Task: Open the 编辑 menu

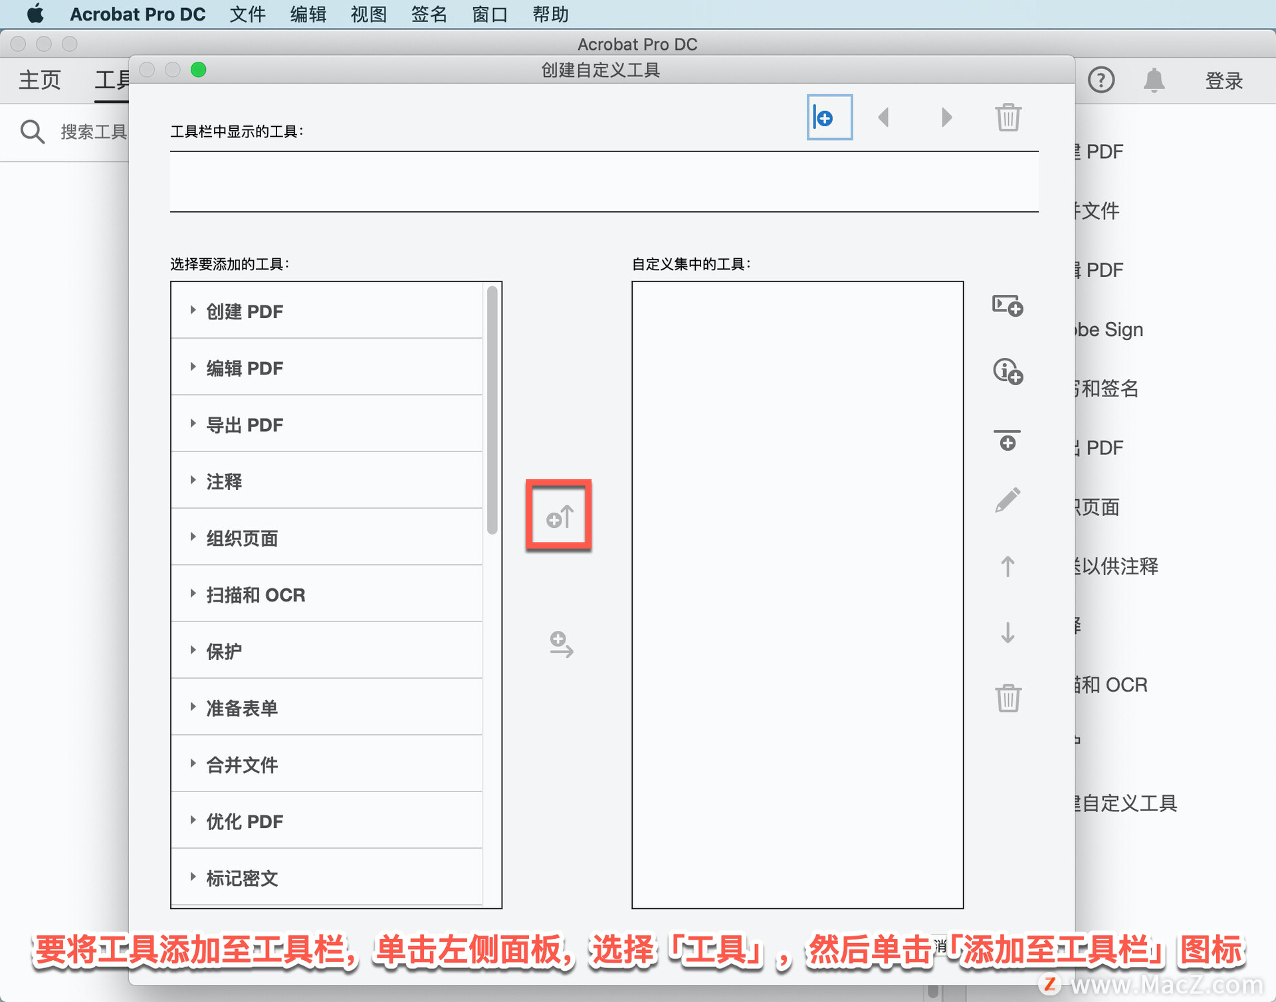Action: 308,14
